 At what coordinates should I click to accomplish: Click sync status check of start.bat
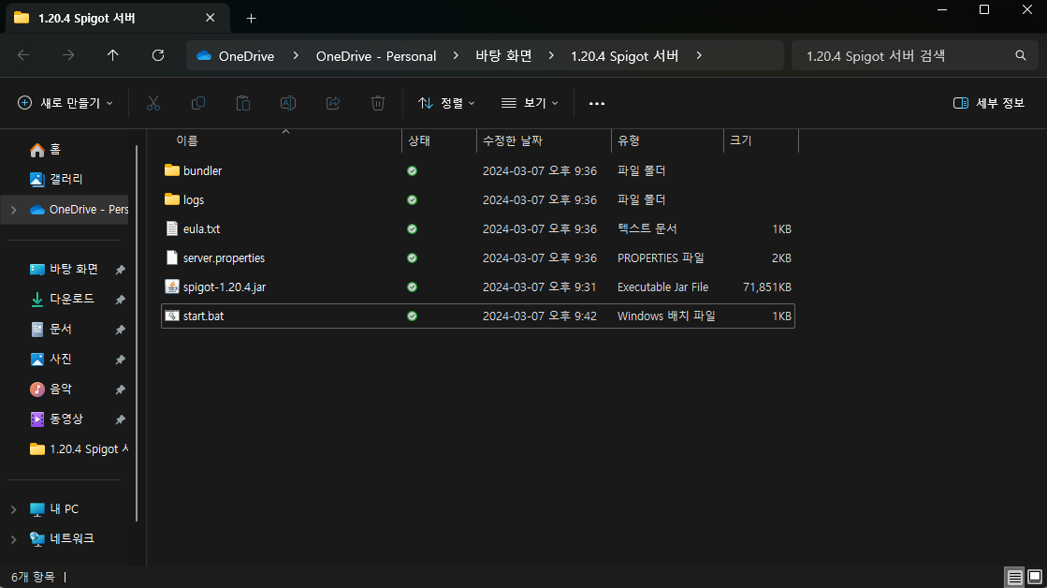[x=412, y=316]
